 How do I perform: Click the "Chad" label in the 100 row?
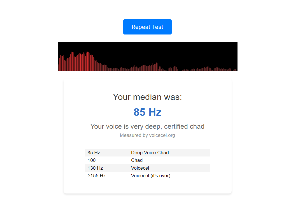coord(137,160)
